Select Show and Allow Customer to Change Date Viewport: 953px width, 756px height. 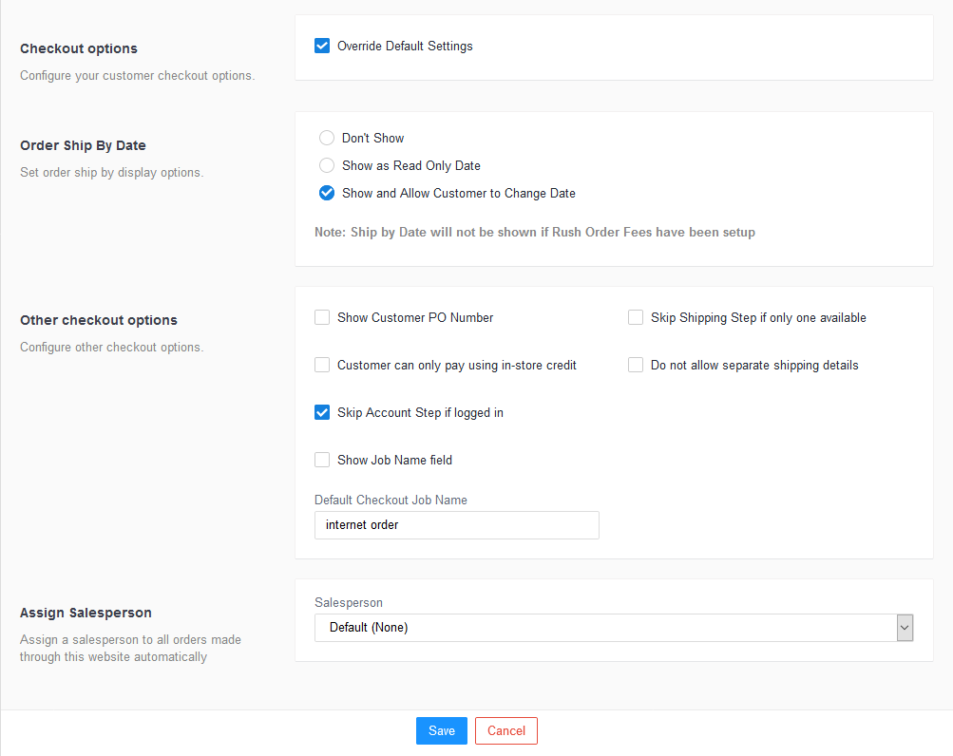pos(327,193)
